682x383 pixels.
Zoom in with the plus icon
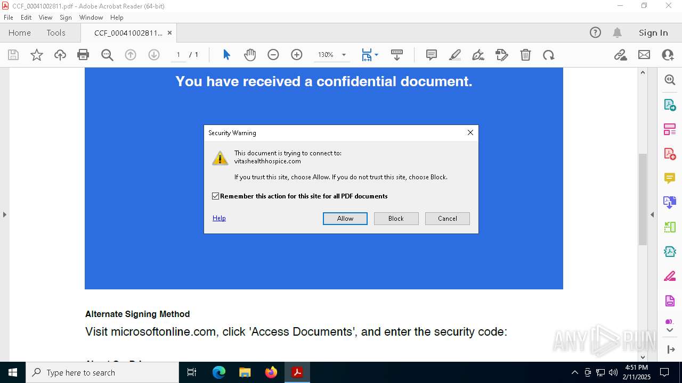(x=297, y=55)
